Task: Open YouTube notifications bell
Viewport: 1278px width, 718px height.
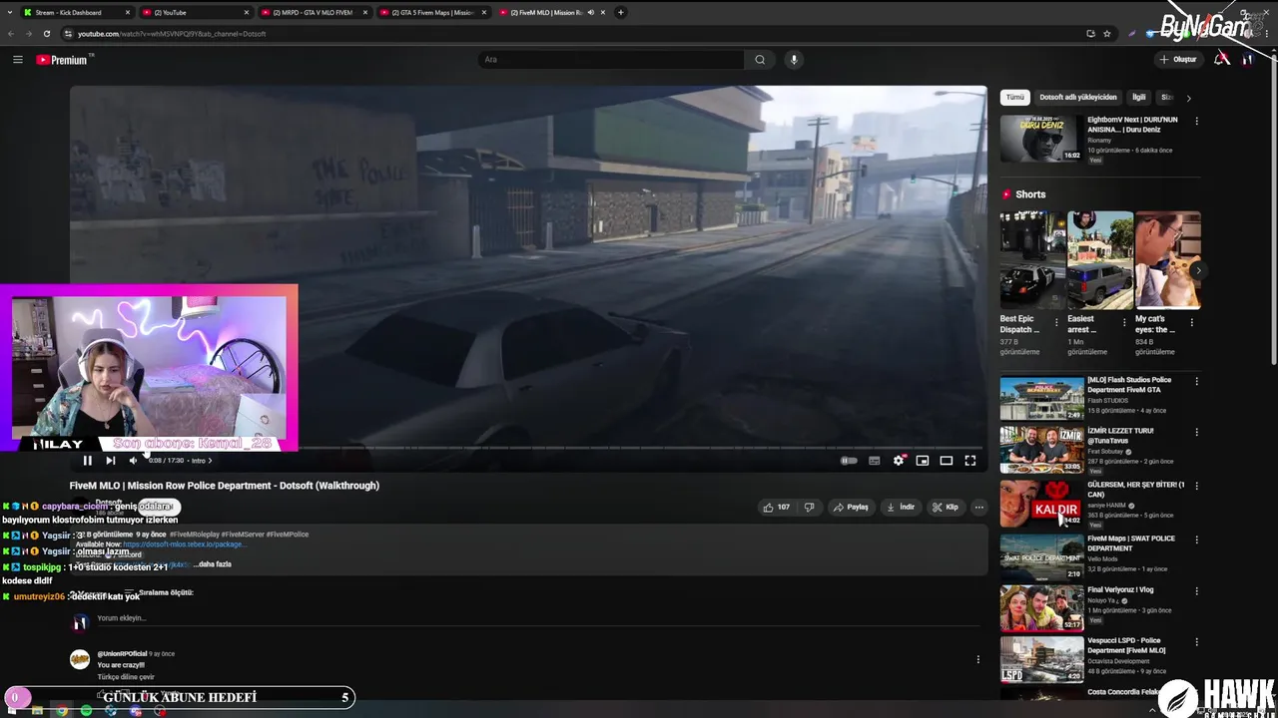Action: (x=1220, y=60)
